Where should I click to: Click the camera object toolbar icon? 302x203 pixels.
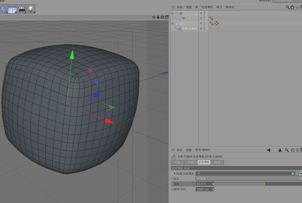[x=22, y=9]
